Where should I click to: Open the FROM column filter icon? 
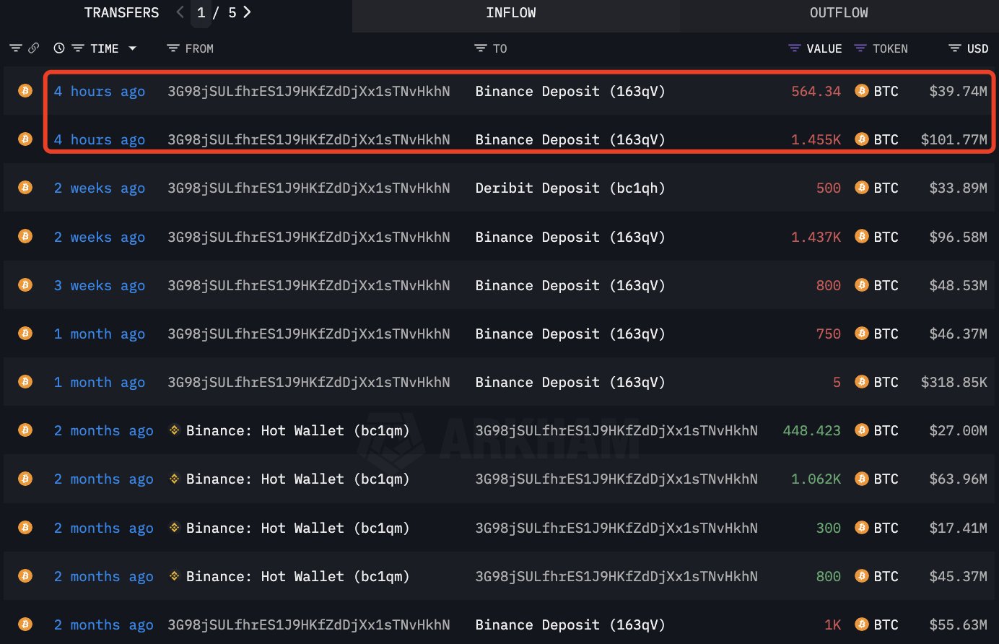173,48
